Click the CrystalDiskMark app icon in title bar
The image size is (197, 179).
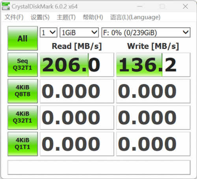pyautogui.click(x=6, y=6)
